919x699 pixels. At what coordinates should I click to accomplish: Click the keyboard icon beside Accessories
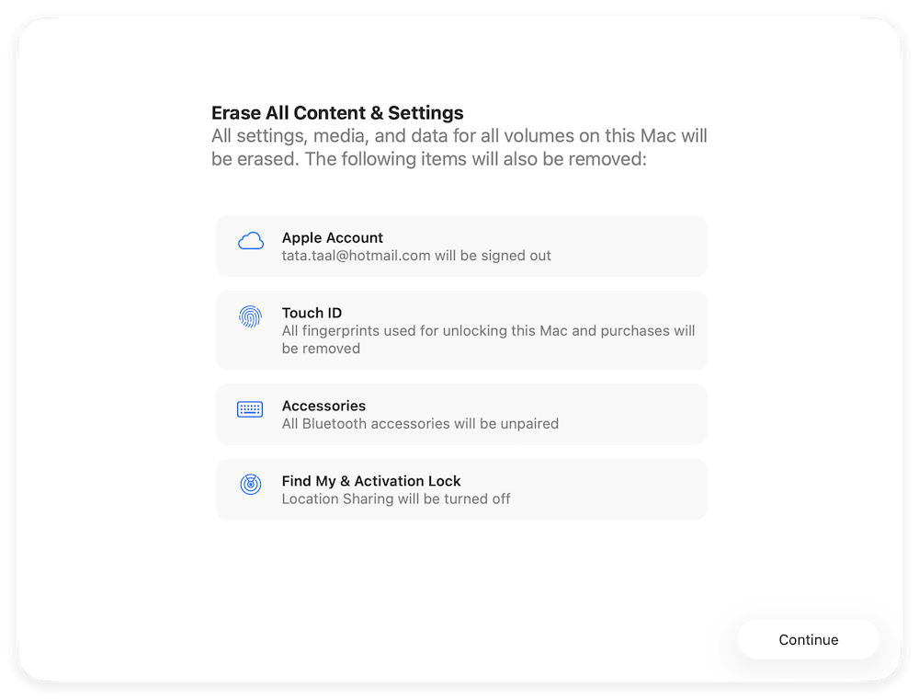[250, 408]
